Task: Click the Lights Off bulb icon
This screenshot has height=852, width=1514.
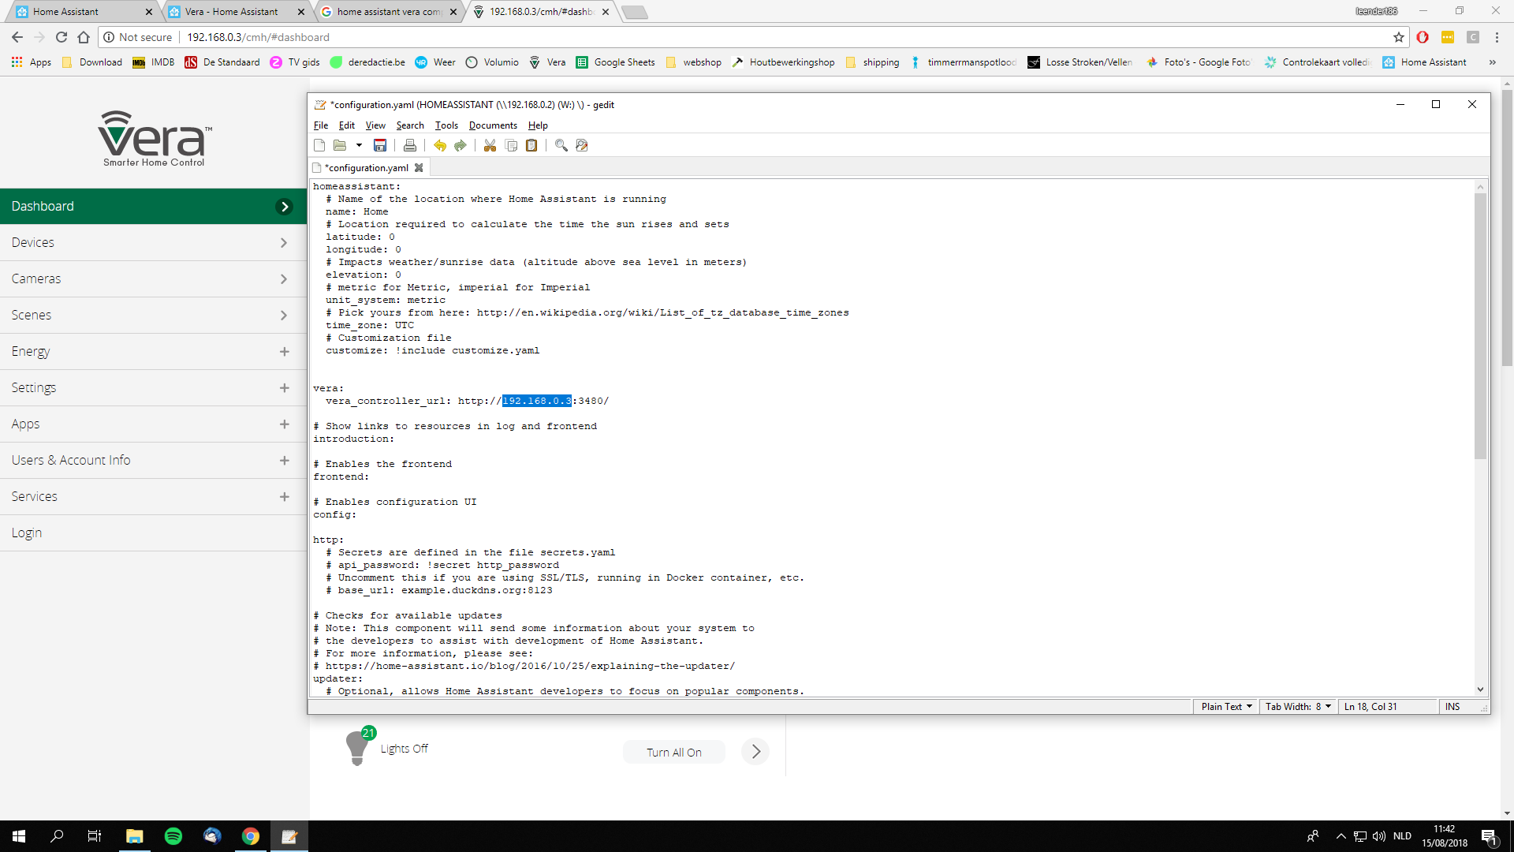Action: tap(359, 746)
